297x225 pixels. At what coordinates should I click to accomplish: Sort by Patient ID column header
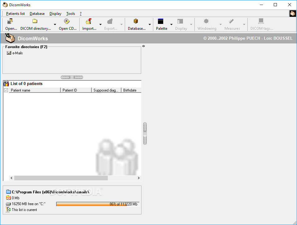click(76, 90)
